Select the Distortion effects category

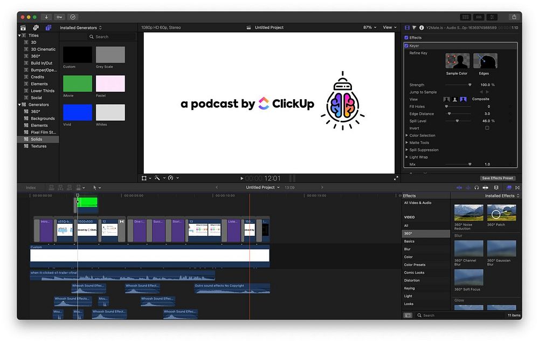[x=412, y=281]
